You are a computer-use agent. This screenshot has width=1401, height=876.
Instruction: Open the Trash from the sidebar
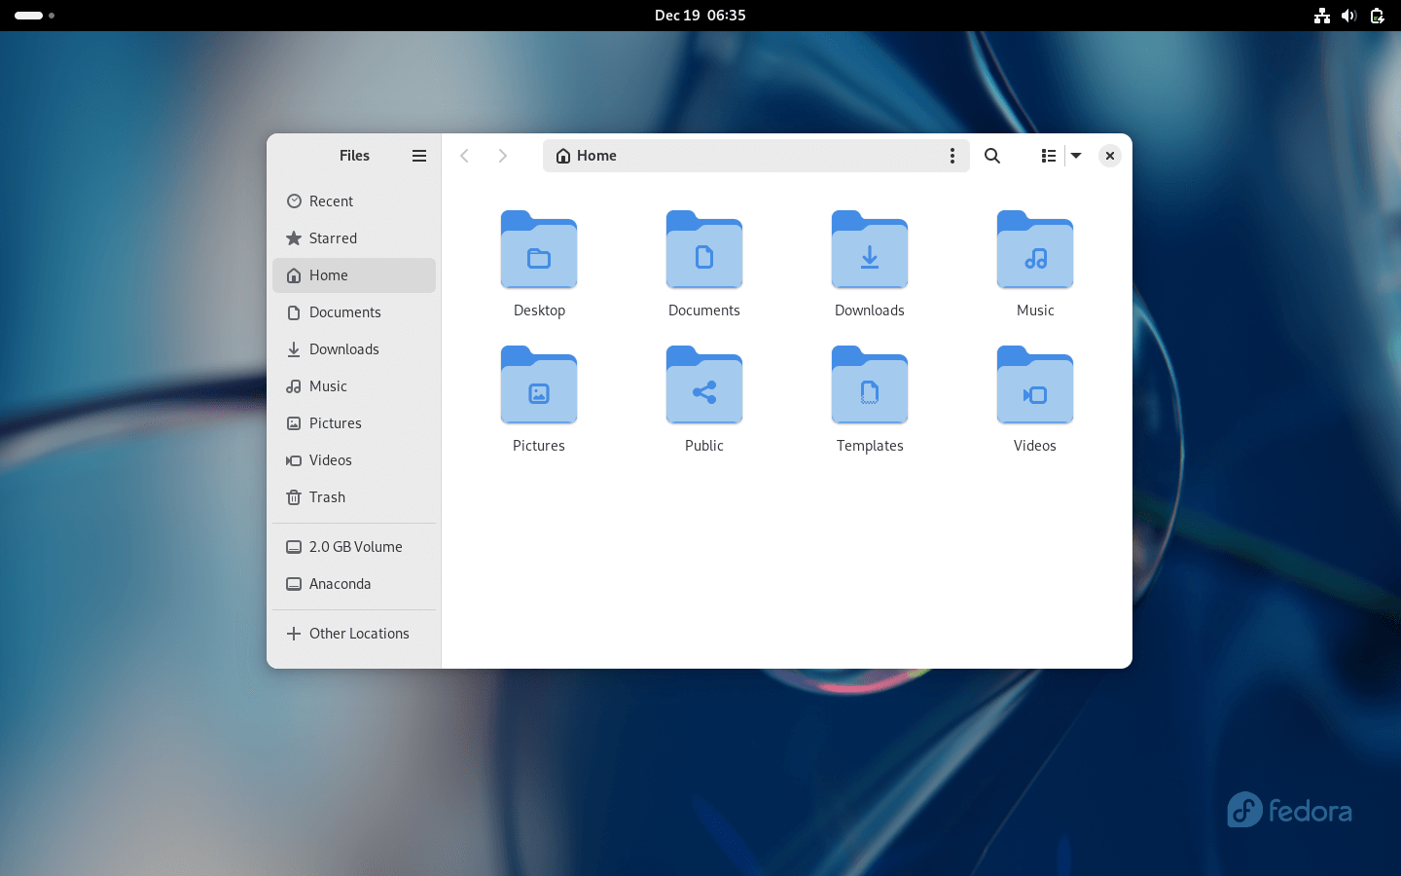click(326, 497)
